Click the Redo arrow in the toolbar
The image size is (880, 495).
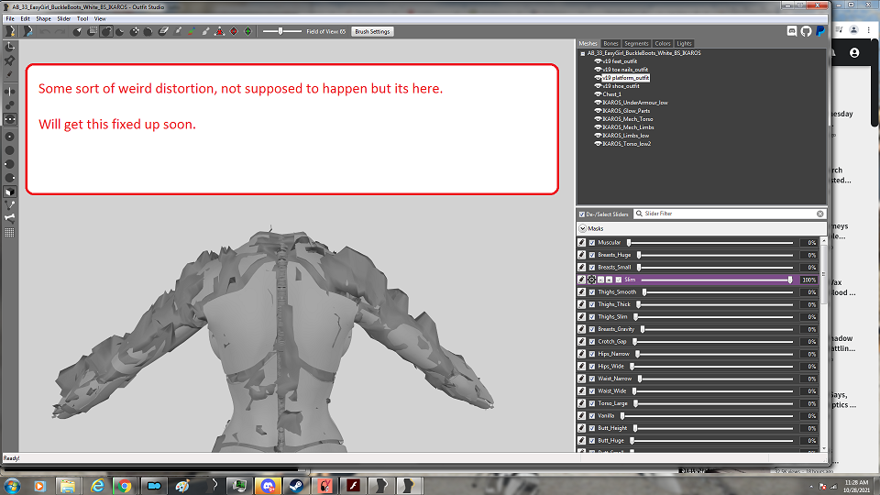pos(60,31)
